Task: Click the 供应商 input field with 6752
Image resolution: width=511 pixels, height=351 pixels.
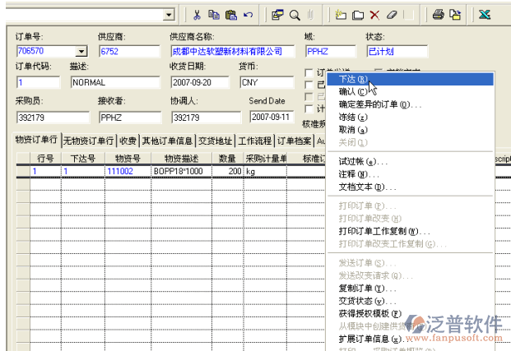Action: pos(128,51)
